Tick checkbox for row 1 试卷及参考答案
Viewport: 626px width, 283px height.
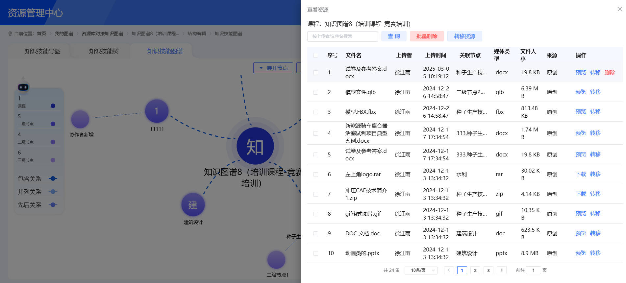pos(316,72)
